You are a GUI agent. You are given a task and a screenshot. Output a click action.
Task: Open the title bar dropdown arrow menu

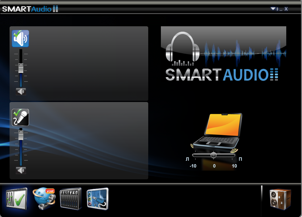click(x=273, y=8)
